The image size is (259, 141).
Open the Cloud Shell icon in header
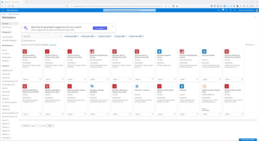click(x=218, y=10)
